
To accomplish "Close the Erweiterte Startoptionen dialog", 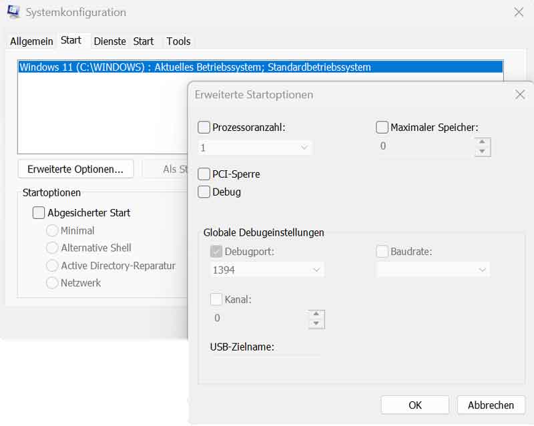I will 520,94.
